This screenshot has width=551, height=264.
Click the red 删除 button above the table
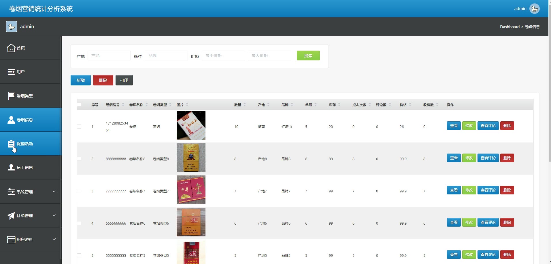point(103,80)
